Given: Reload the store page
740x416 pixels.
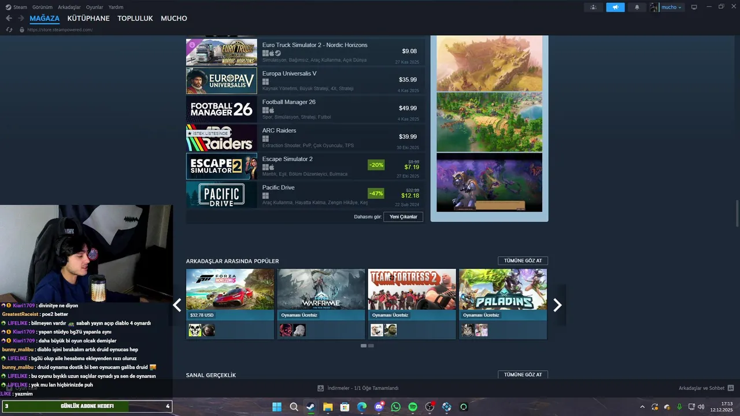Looking at the screenshot, I should (9, 29).
